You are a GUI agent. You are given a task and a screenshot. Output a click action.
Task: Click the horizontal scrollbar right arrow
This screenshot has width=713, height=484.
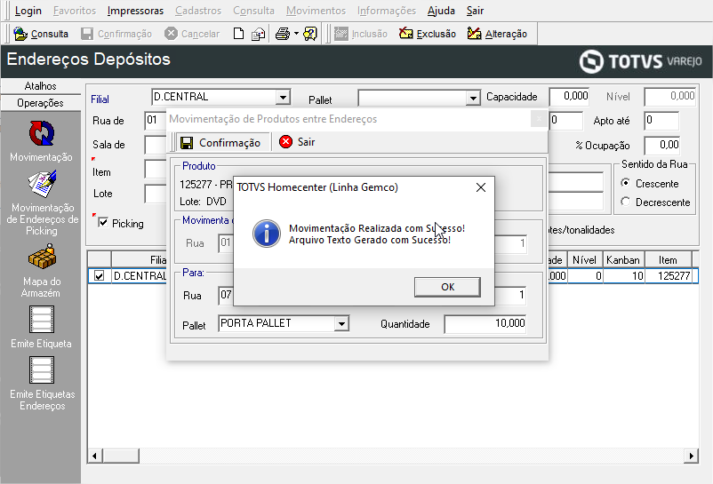point(691,456)
